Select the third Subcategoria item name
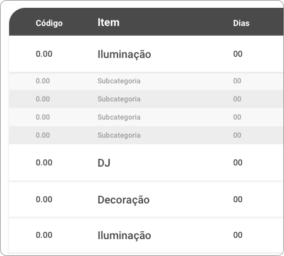 119,117
